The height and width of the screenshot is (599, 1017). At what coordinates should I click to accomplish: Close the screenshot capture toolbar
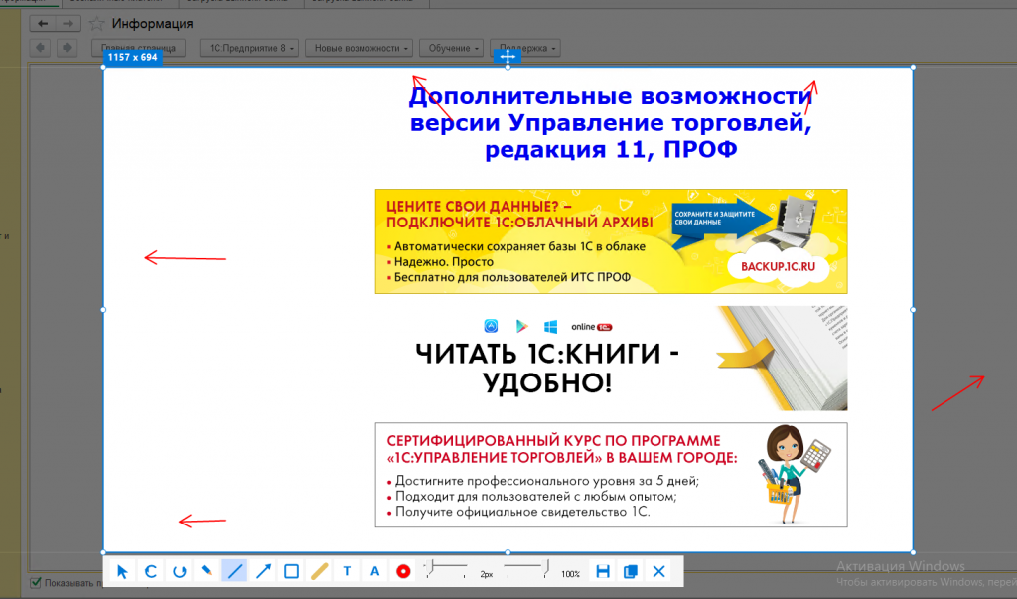(659, 572)
